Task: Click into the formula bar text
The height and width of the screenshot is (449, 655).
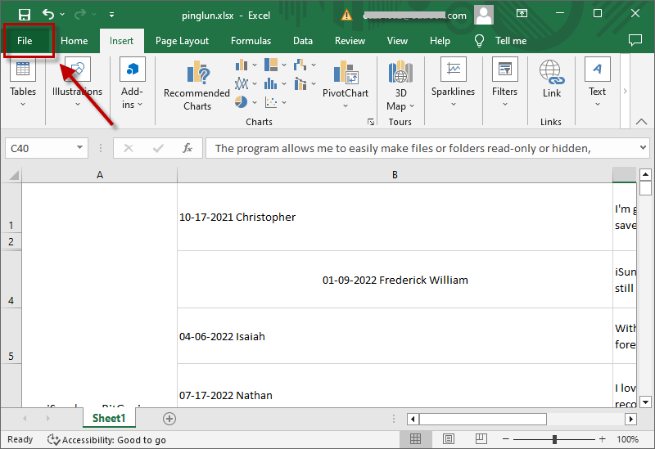Action: point(403,149)
